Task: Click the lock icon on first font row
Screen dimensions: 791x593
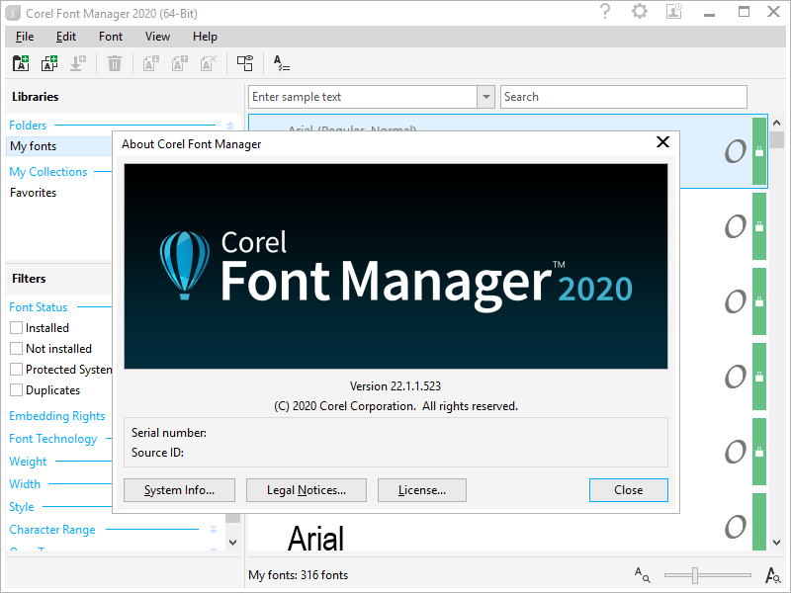Action: point(759,151)
